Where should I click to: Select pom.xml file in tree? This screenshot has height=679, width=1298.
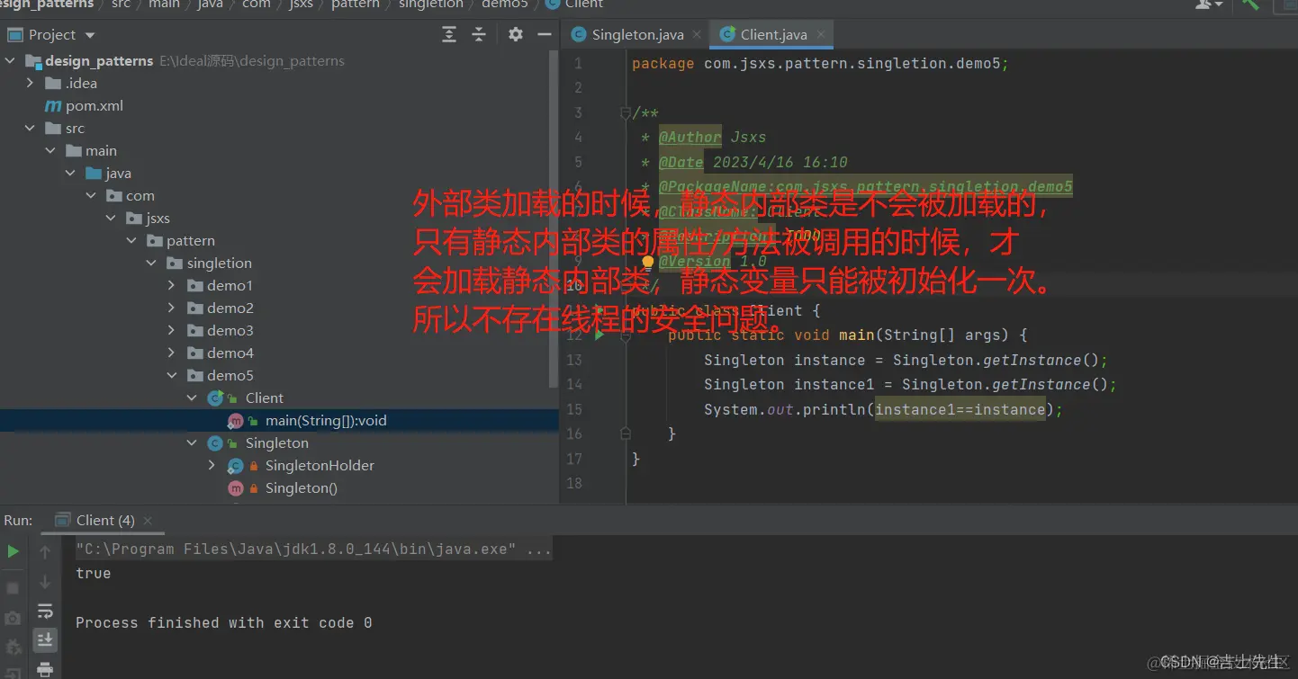click(95, 105)
